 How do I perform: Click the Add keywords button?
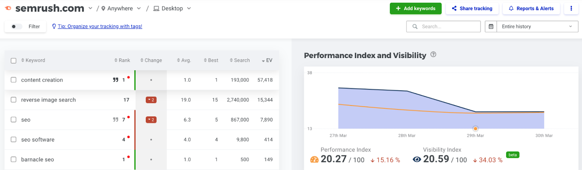[415, 8]
